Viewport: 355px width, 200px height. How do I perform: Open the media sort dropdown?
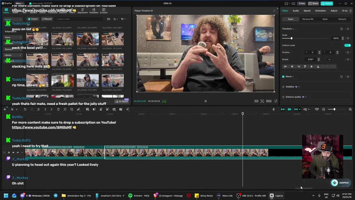(x=116, y=19)
